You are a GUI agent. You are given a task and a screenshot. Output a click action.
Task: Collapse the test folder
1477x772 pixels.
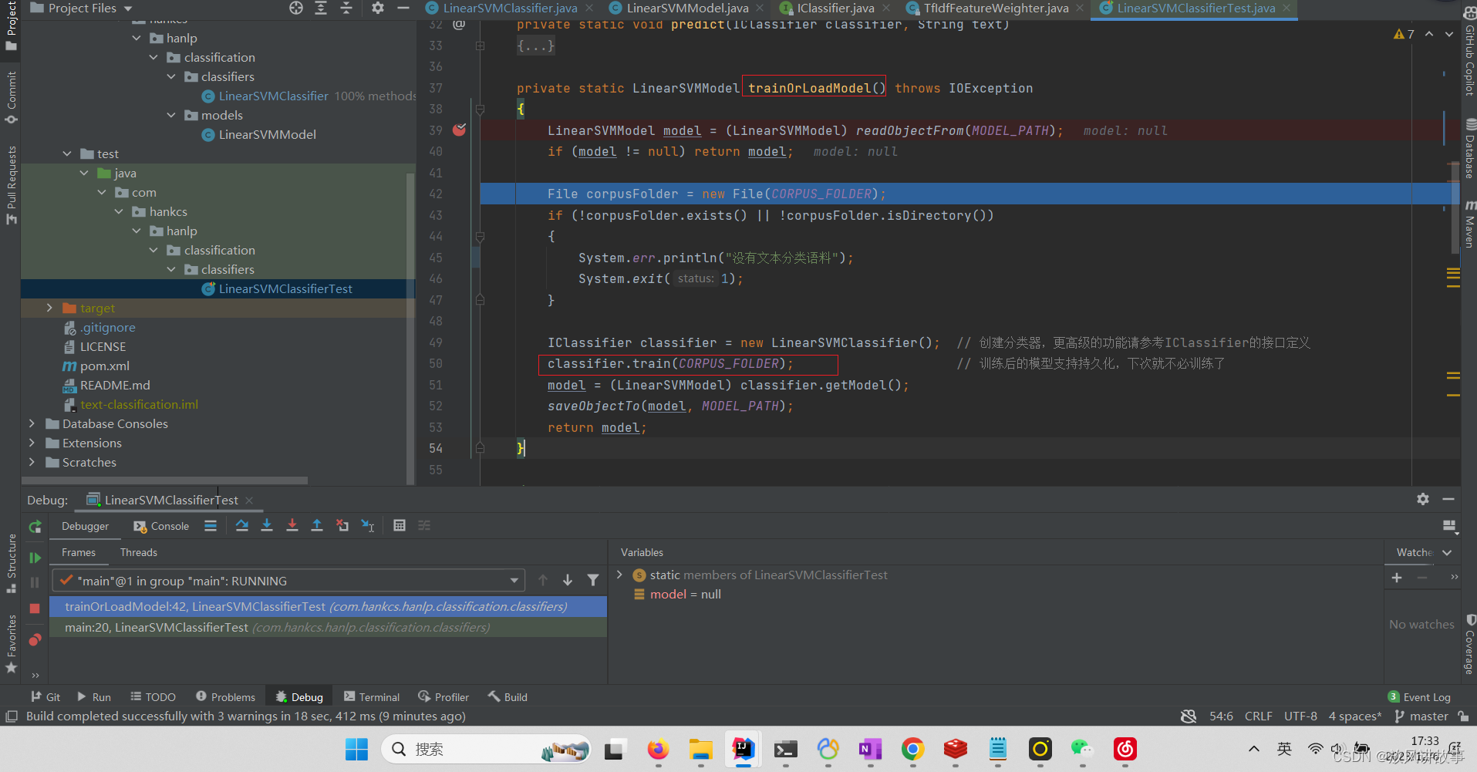tap(67, 153)
